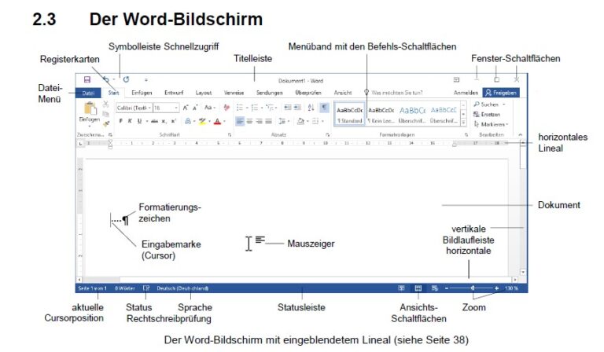
Task: Open the Change Case Aa dropdown
Action: [x=209, y=108]
